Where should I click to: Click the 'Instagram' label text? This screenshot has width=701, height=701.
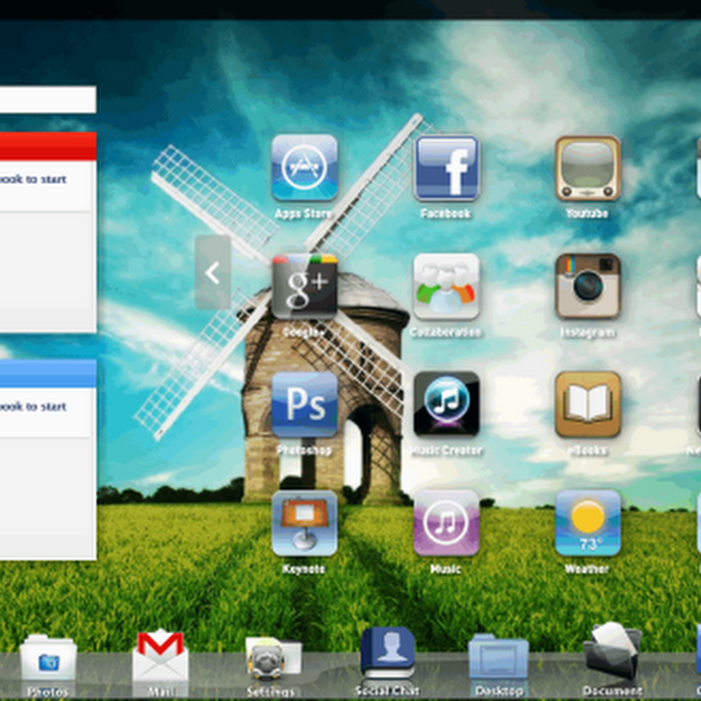coord(587,332)
